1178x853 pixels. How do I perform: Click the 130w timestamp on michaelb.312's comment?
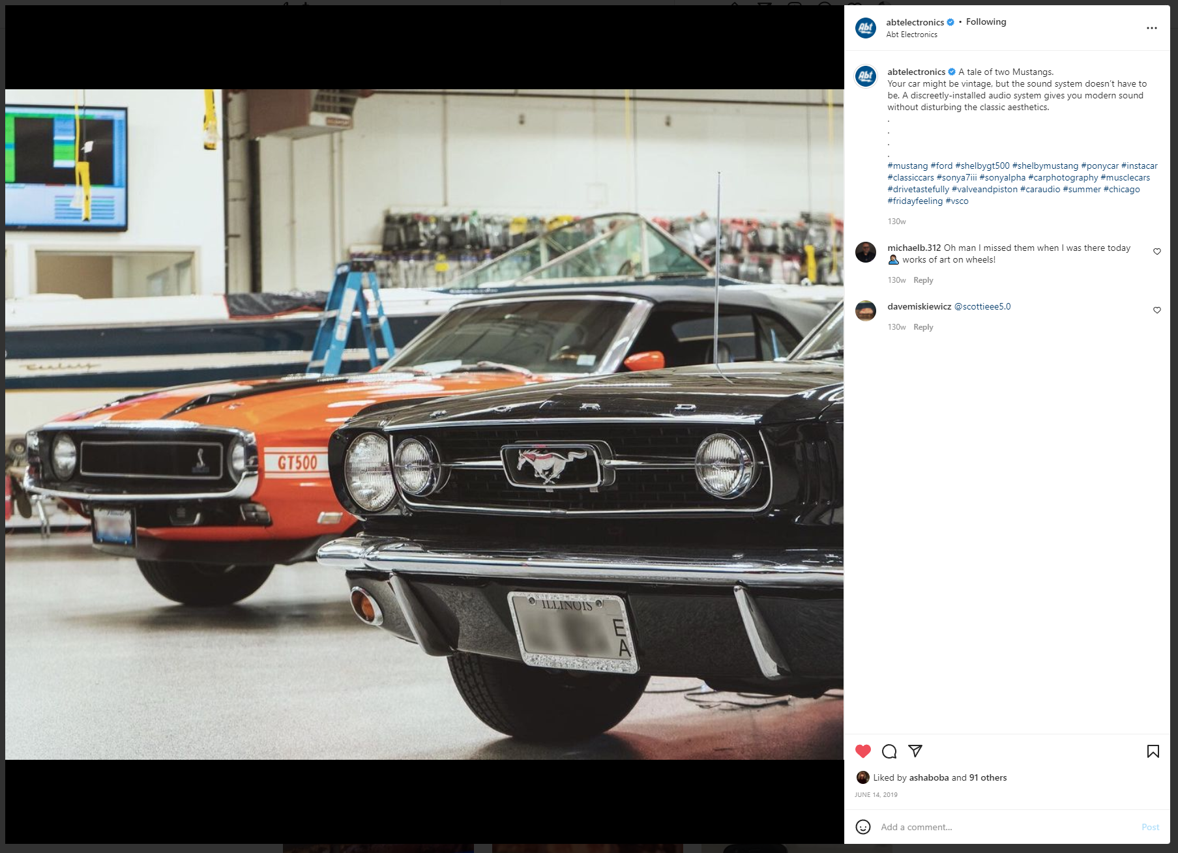(896, 280)
